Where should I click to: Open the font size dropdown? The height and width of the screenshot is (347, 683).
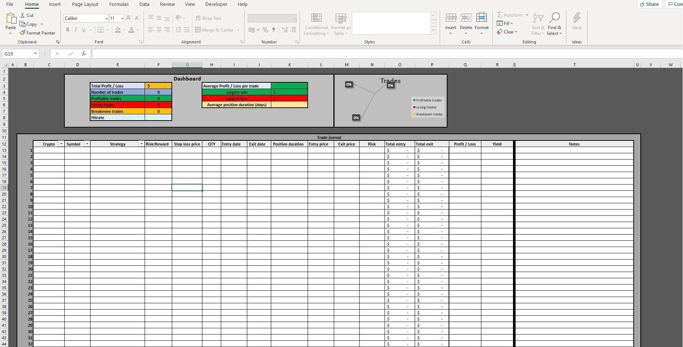122,18
